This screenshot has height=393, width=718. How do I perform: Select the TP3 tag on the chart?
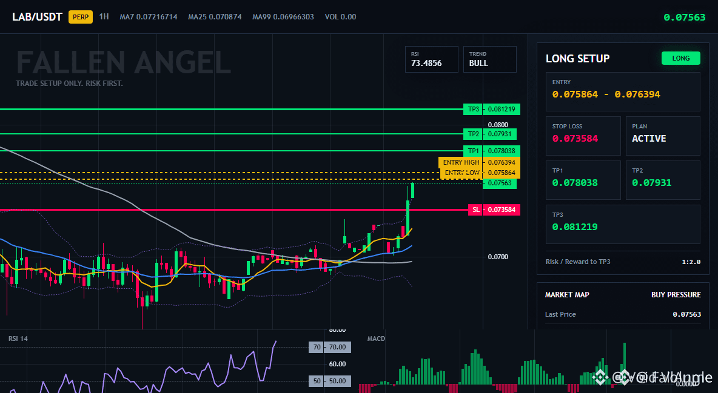coord(473,110)
